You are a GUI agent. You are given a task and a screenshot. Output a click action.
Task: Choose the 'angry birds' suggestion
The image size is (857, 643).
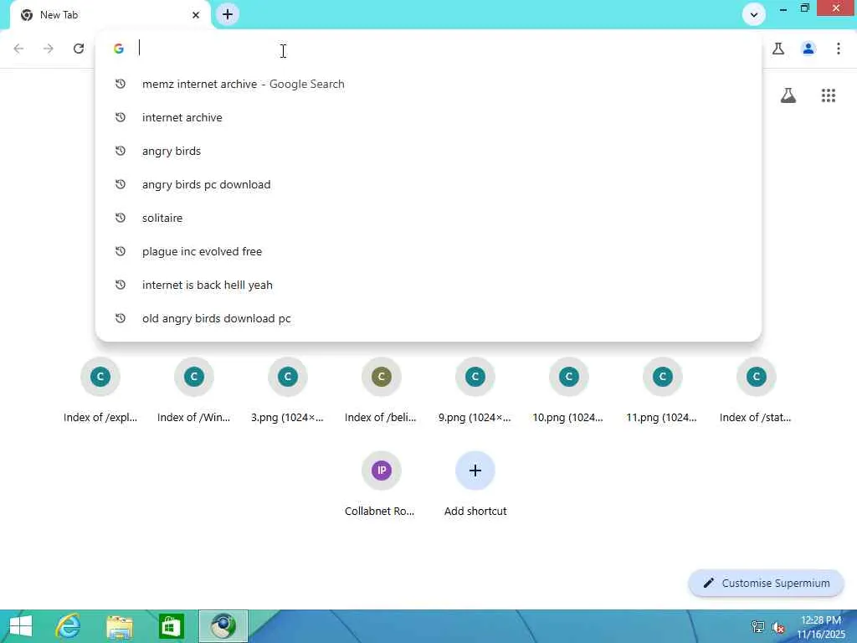(x=428, y=151)
